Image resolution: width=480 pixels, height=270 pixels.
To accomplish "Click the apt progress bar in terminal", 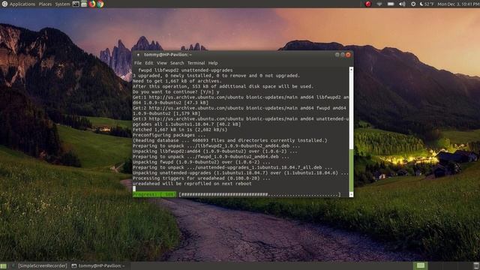I will (259, 194).
